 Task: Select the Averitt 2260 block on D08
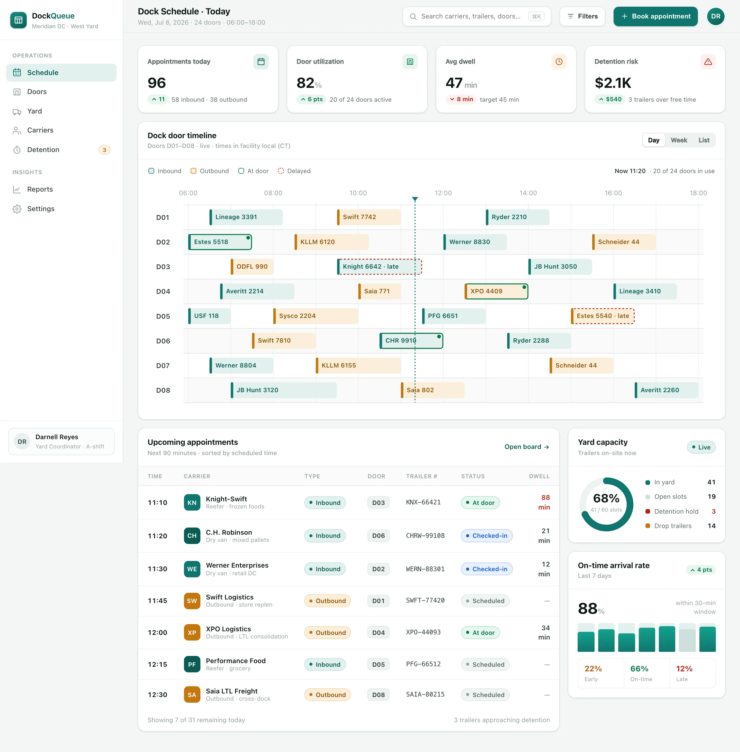[x=667, y=390]
